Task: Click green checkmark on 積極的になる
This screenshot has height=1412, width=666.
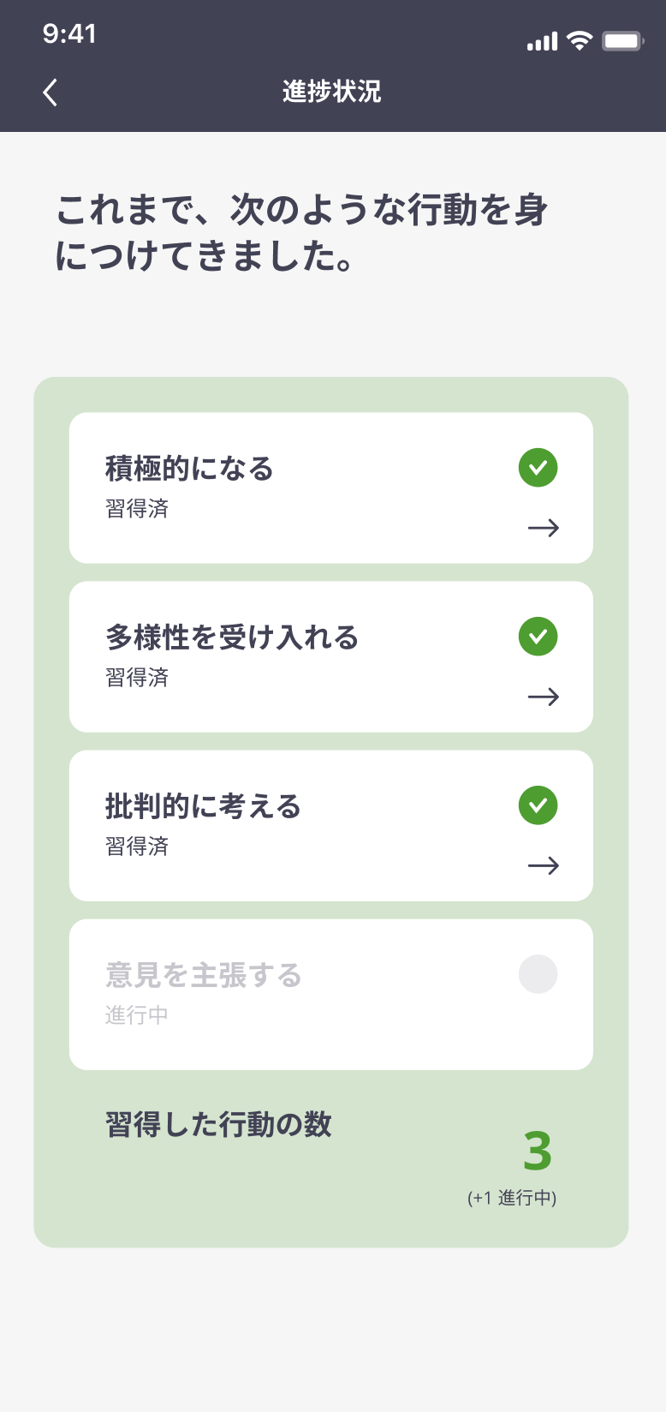Action: coord(538,468)
